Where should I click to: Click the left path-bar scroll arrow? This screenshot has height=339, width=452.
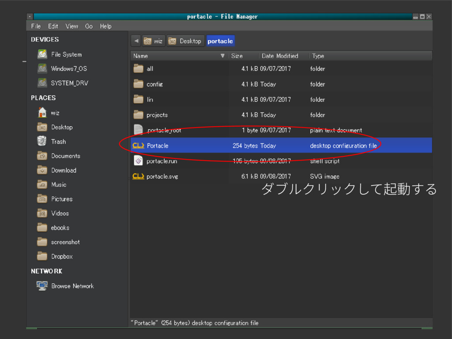click(136, 41)
